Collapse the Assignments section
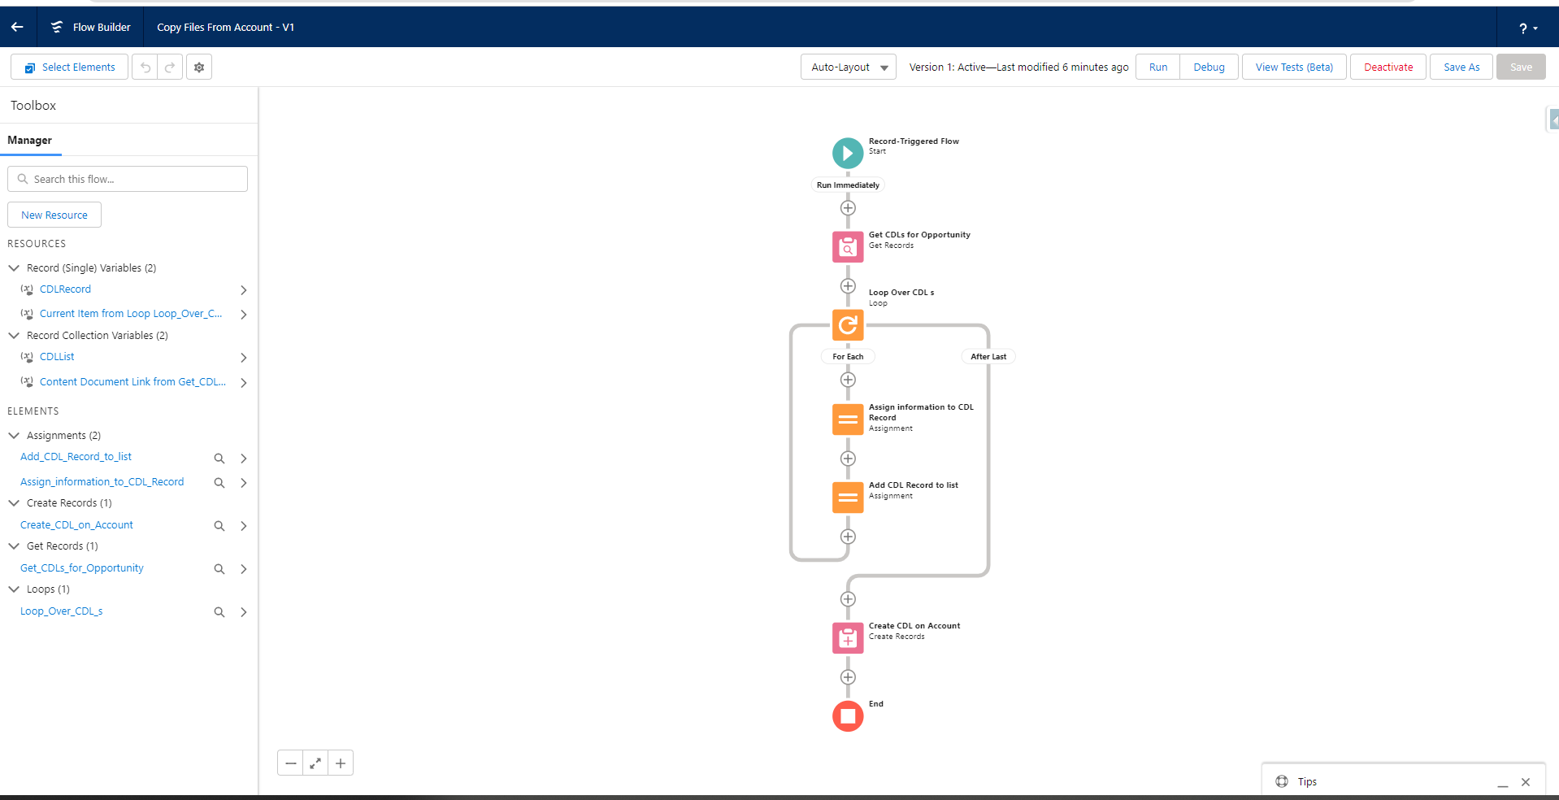Image resolution: width=1559 pixels, height=800 pixels. [x=14, y=436]
